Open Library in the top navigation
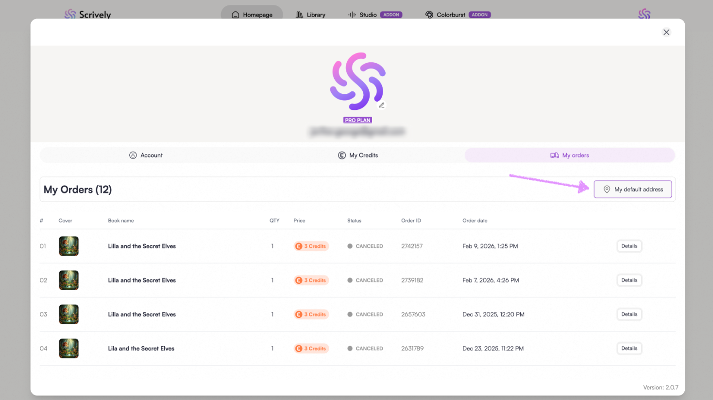The height and width of the screenshot is (400, 713). (310, 15)
